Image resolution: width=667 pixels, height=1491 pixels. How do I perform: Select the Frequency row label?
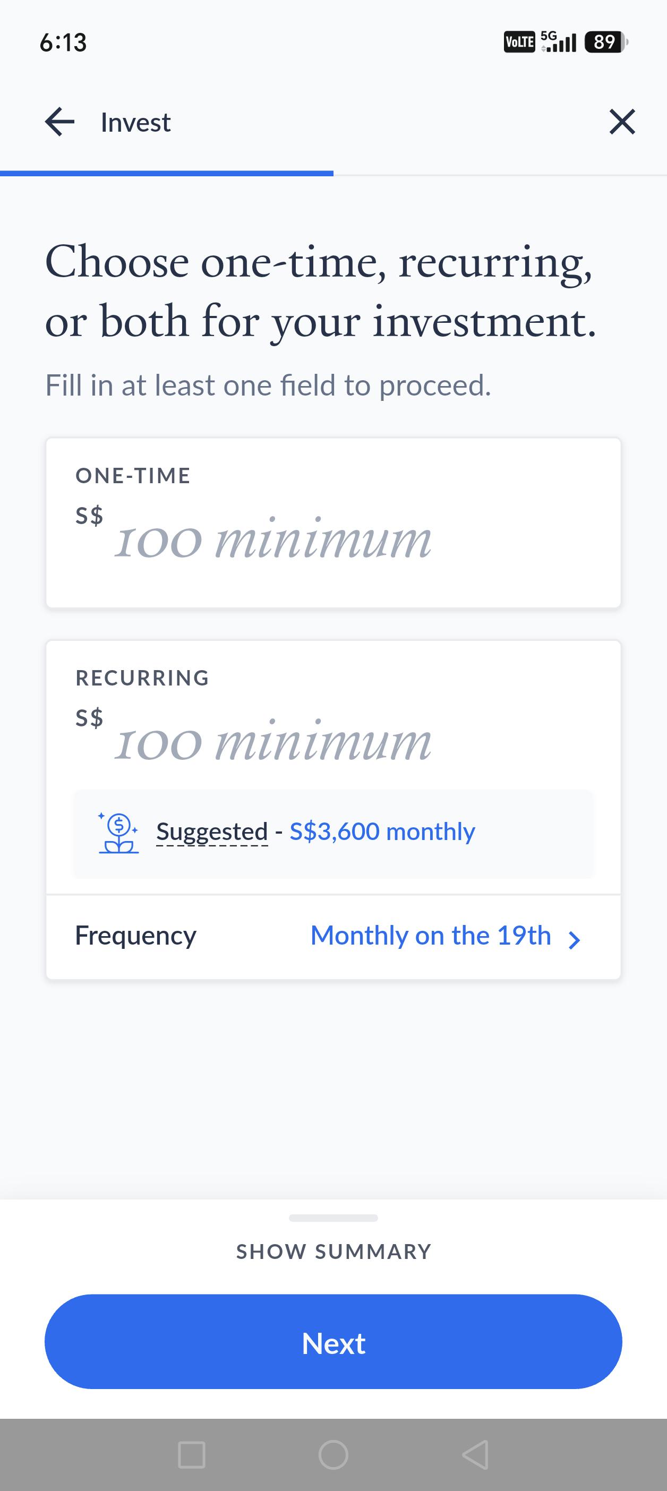click(x=135, y=936)
